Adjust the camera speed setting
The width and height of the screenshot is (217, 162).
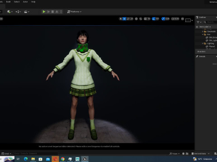coord(175,19)
